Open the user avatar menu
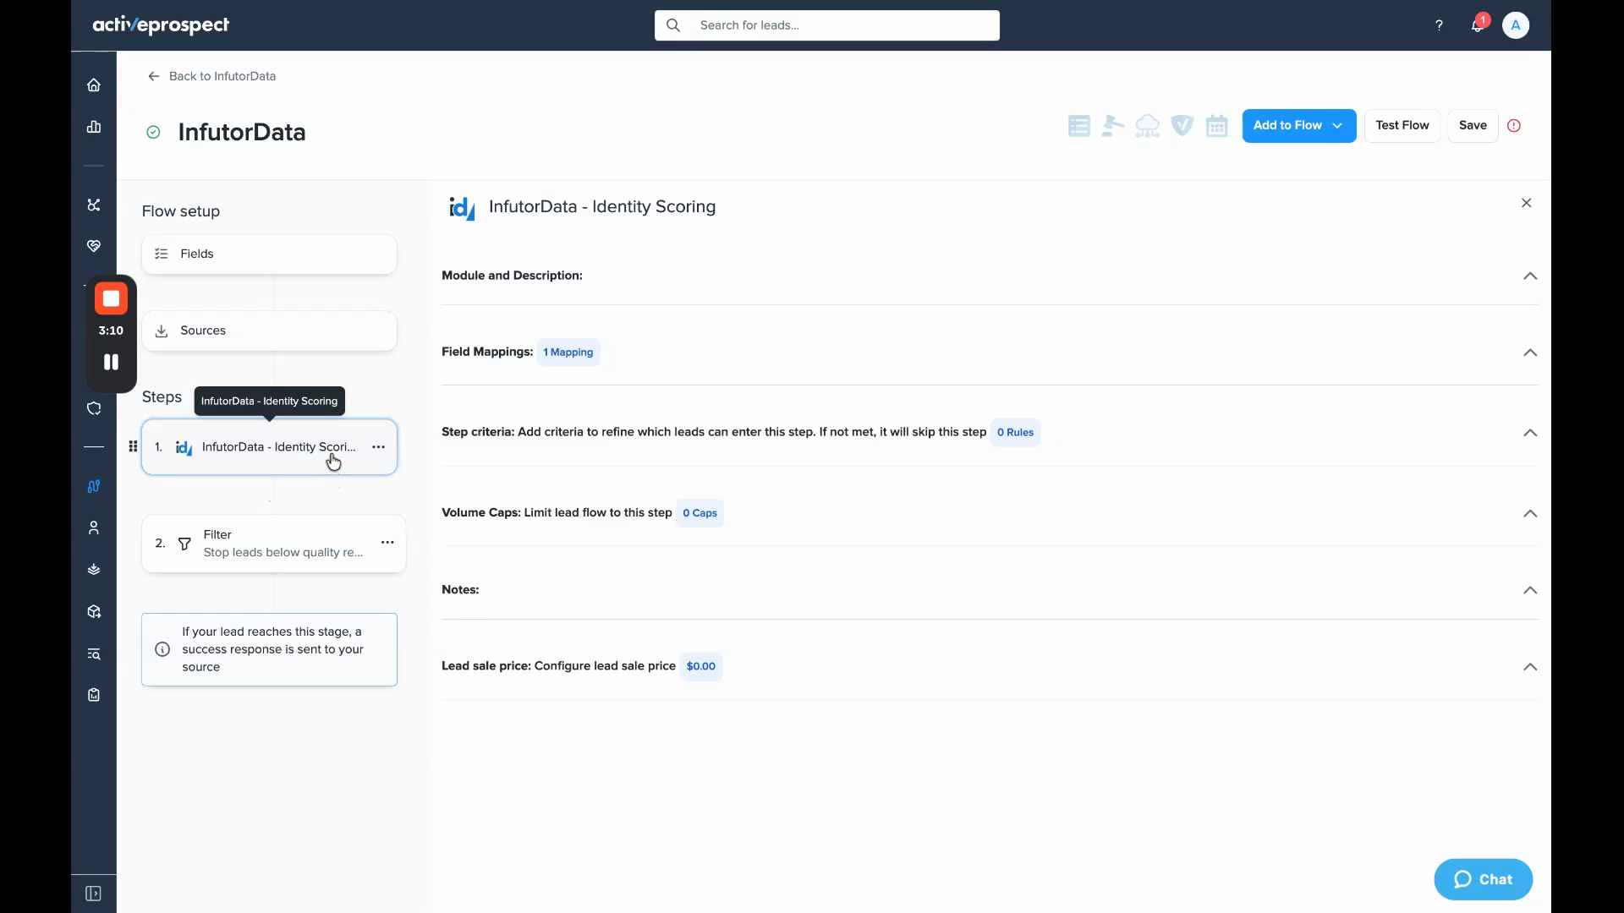 pos(1516,25)
